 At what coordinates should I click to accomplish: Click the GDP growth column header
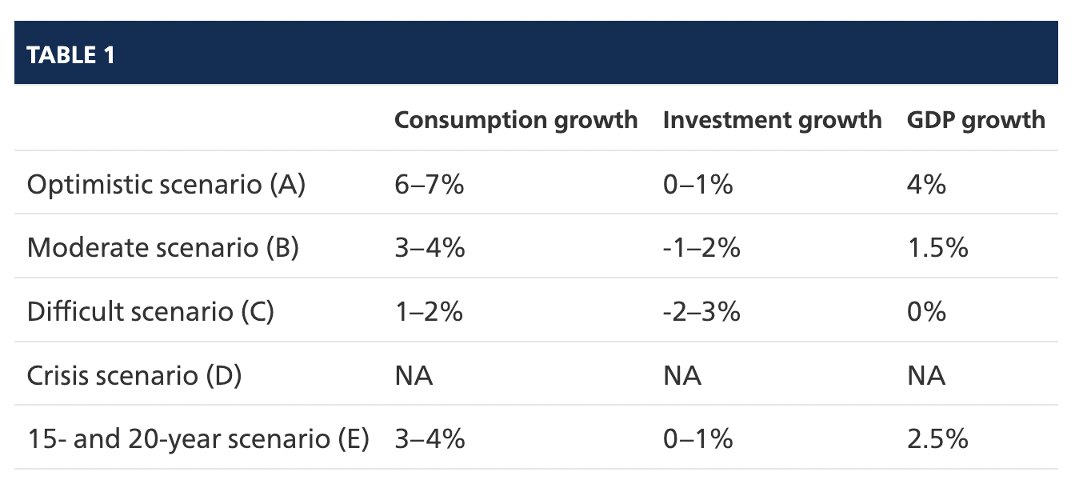click(x=976, y=120)
